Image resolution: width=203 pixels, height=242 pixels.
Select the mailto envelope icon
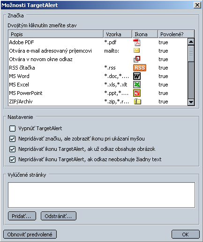coord(137,50)
